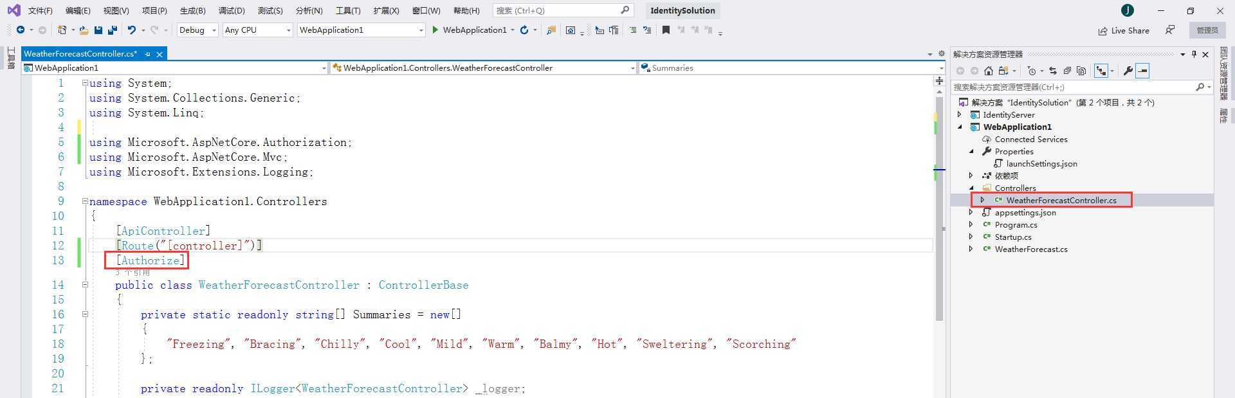Toggle a bookmark with bookmark icon
Viewport: 1235px width, 398px height.
click(x=666, y=30)
